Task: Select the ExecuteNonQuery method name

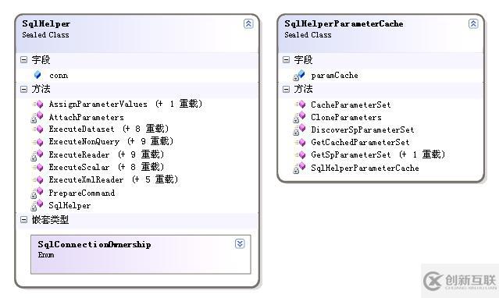Action: click(x=84, y=141)
